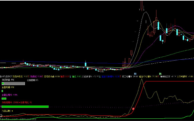Click the round gray icon starting the indicator bar
Screen dimensions: 194x121
point(1,76)
